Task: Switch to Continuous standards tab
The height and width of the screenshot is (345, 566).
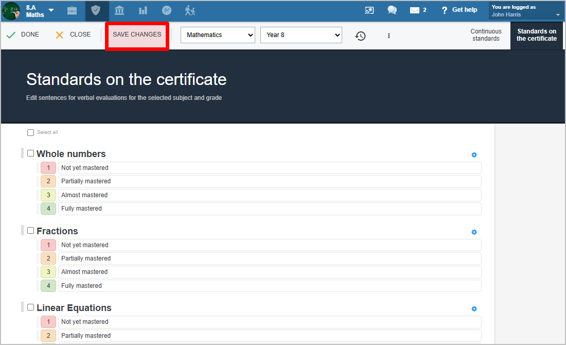Action: pos(486,35)
